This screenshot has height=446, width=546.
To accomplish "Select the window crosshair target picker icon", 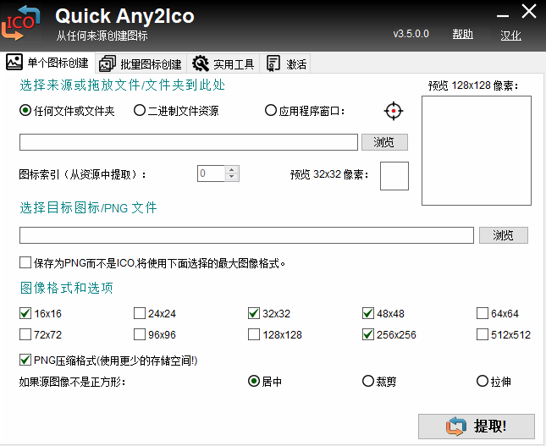I will click(x=394, y=111).
